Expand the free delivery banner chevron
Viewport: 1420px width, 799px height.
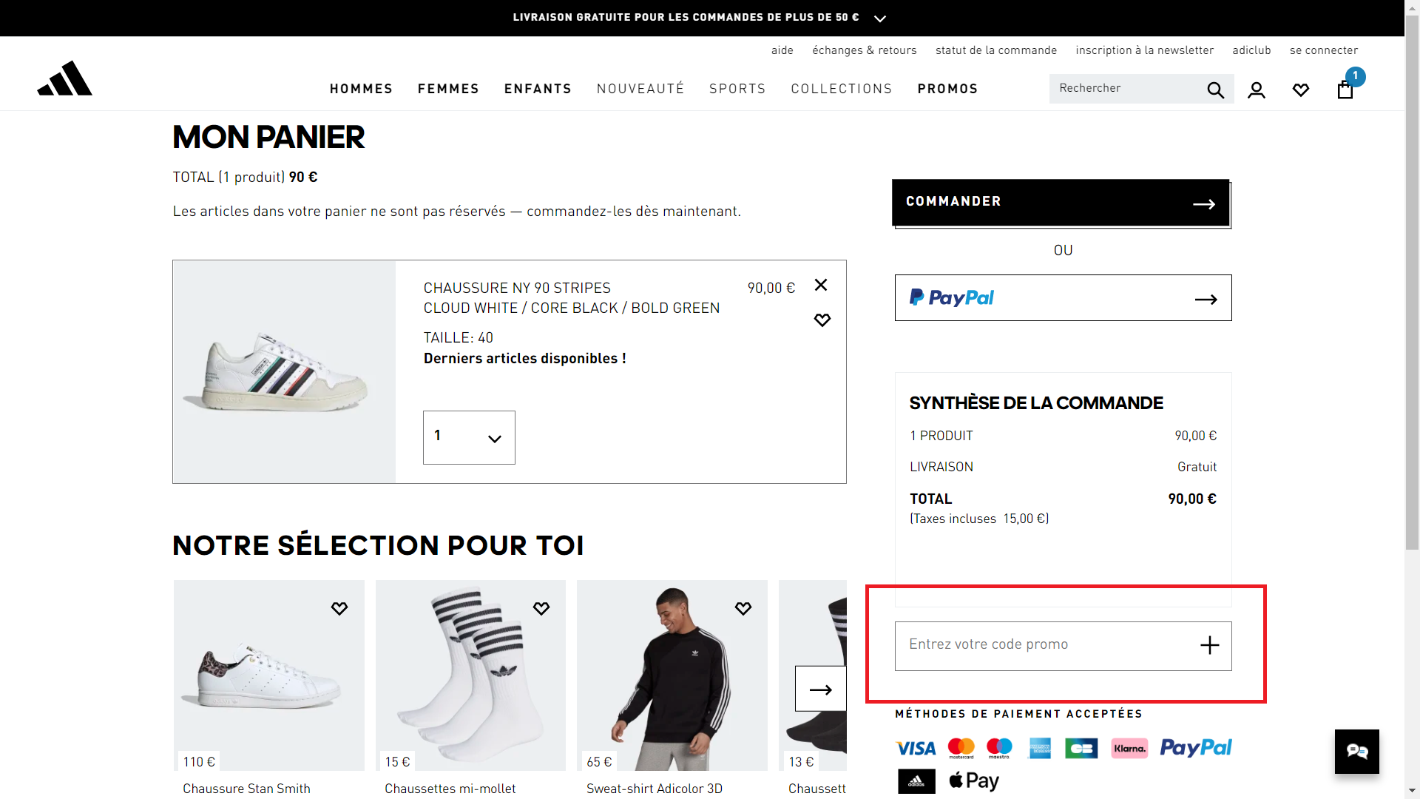tap(880, 18)
